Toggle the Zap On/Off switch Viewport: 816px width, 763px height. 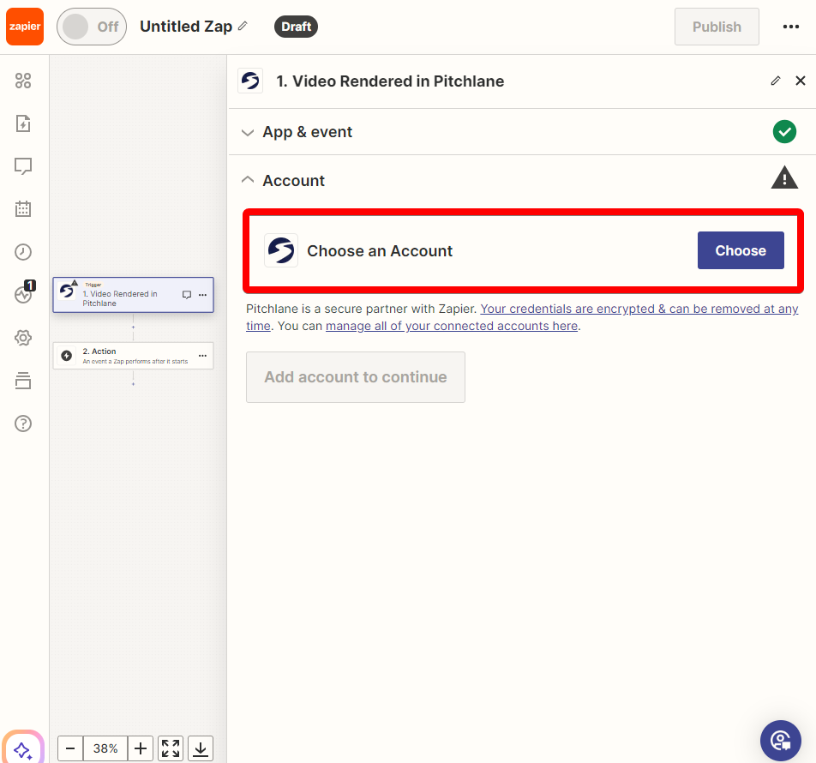[92, 27]
